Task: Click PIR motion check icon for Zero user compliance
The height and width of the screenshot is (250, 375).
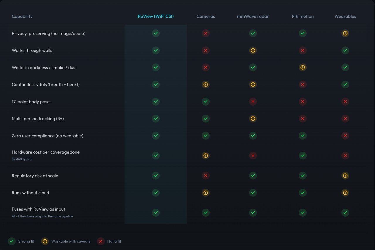Action: click(x=303, y=136)
